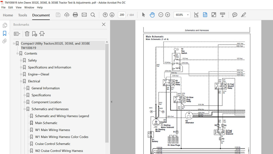Click the read mode keyboard icon
This screenshot has height=154, width=273.
click(222, 15)
